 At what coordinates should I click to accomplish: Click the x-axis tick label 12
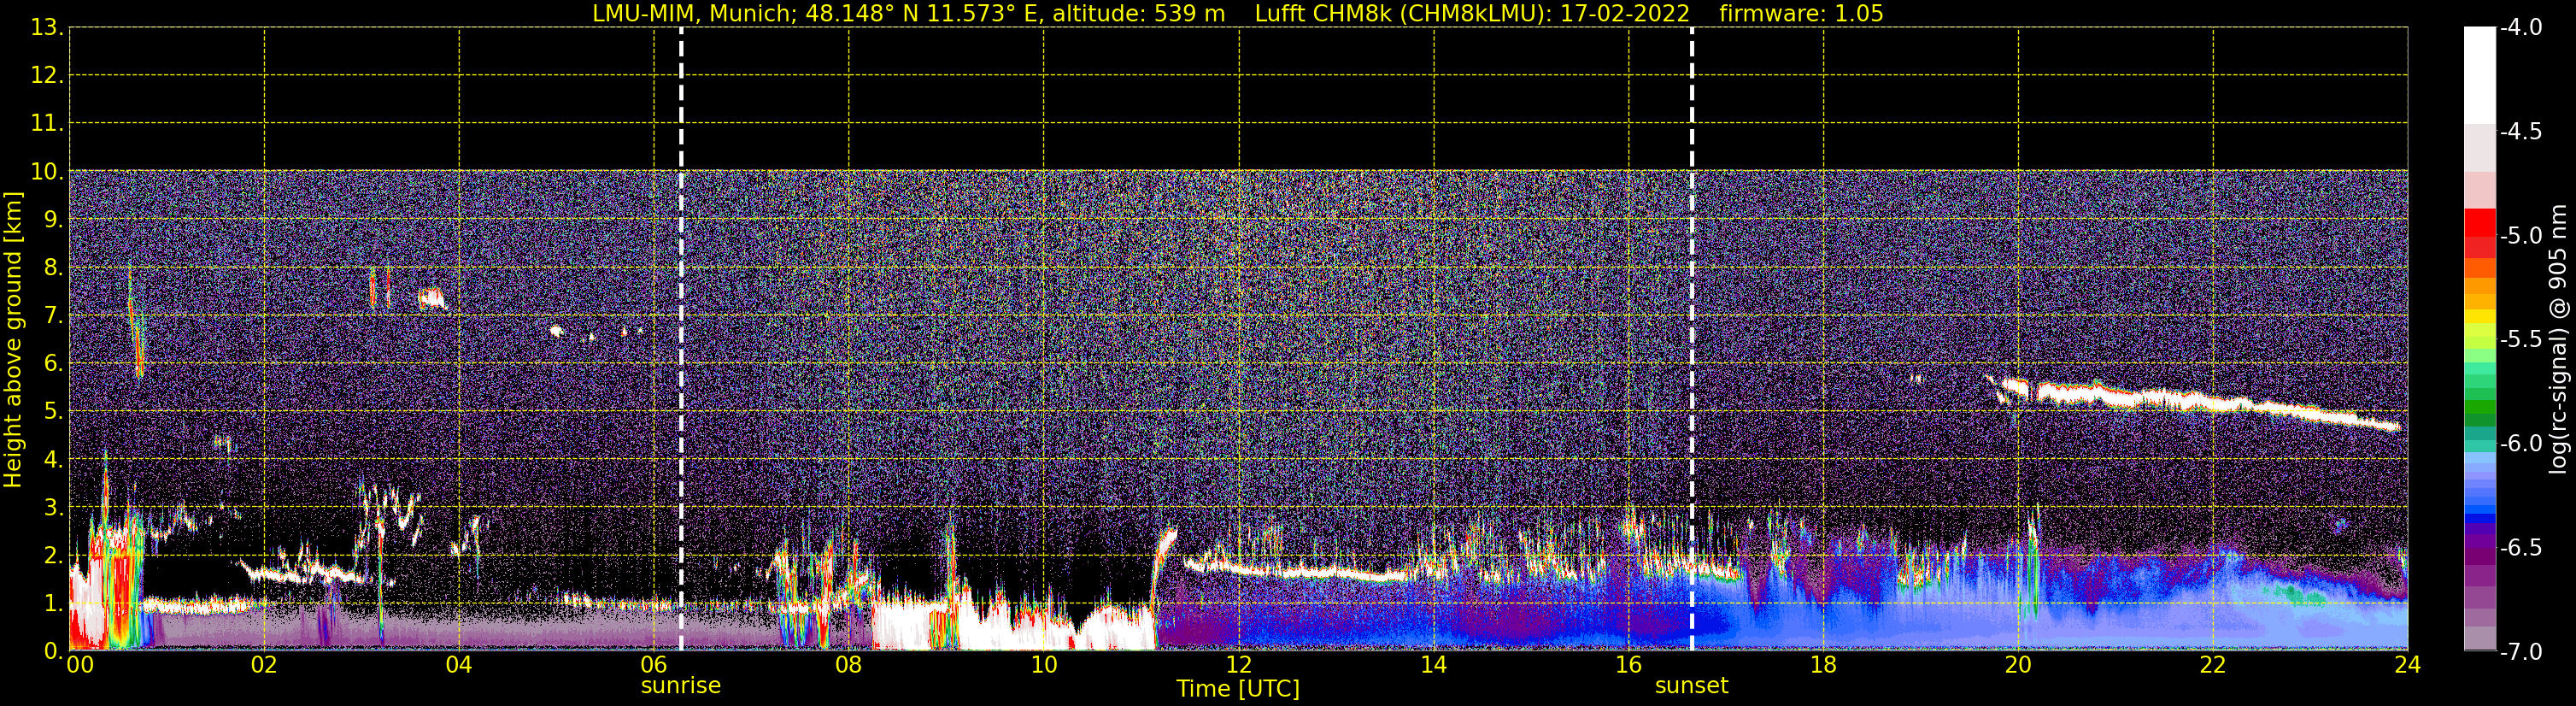point(1238,665)
